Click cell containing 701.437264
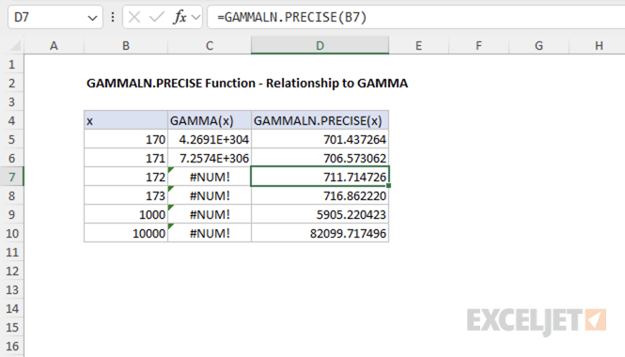625x357 pixels. point(320,139)
